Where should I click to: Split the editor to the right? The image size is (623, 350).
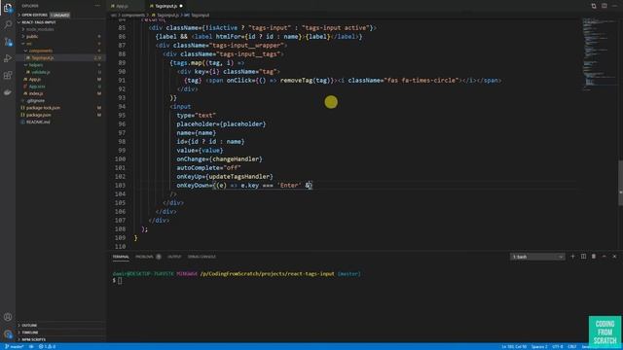(x=604, y=6)
